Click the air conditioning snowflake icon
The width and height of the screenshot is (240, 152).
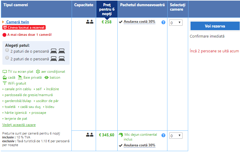(x=38, y=72)
